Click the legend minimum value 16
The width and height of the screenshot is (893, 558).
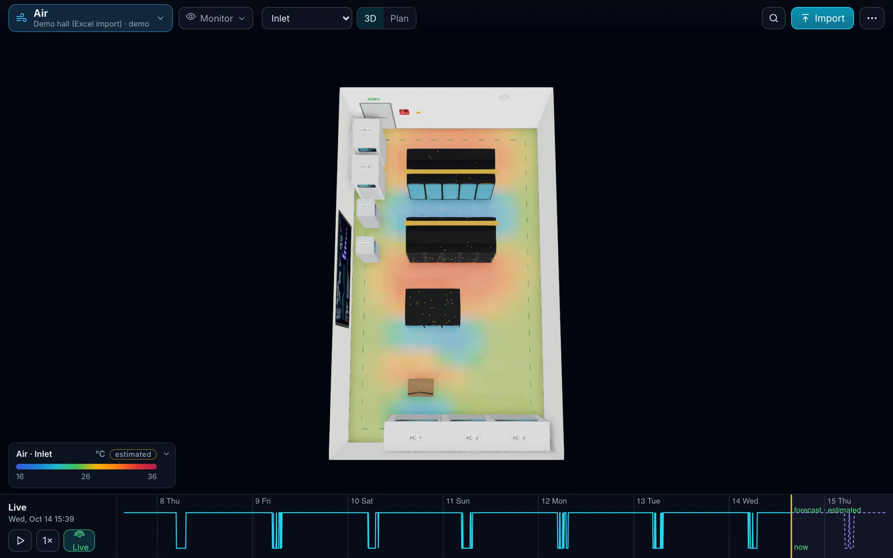pyautogui.click(x=20, y=476)
